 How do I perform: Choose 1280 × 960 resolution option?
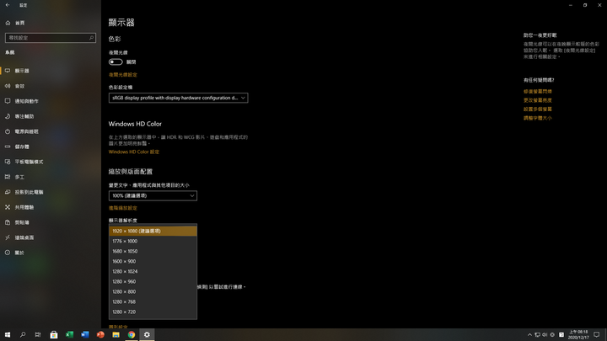tap(153, 281)
